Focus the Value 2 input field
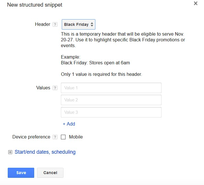Screen dimensions: 204x185 pyautogui.click(x=111, y=100)
